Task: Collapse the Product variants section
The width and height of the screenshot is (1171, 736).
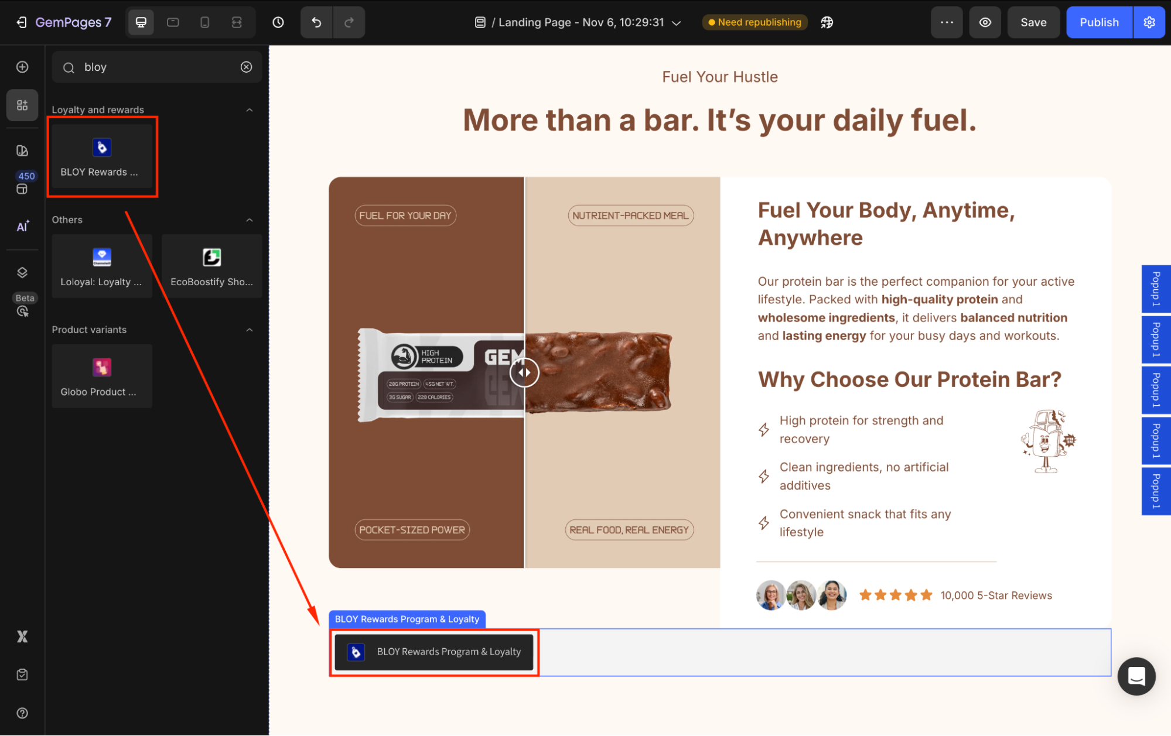Action: [x=250, y=330]
